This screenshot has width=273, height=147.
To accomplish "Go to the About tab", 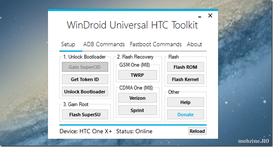I will coord(194,44).
